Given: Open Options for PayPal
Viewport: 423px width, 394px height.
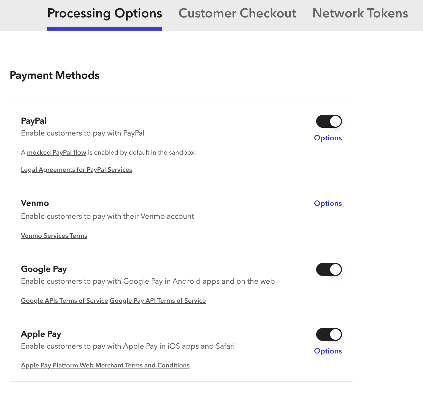Looking at the screenshot, I should click(328, 138).
